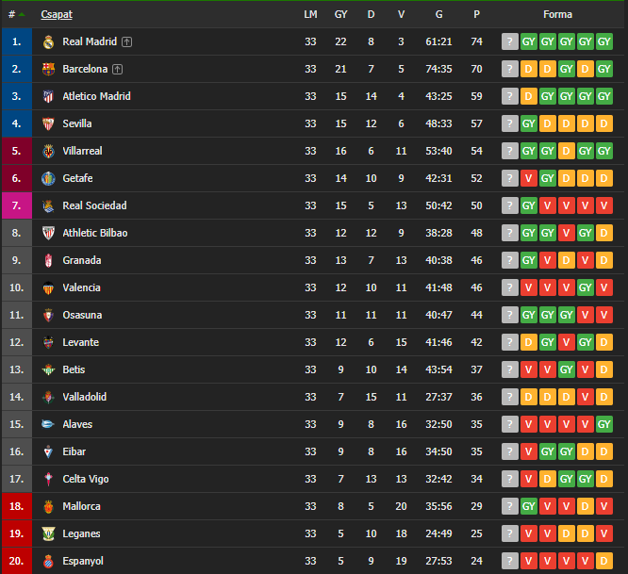Click the GY wins column header
This screenshot has height=574, width=628.
pos(340,14)
